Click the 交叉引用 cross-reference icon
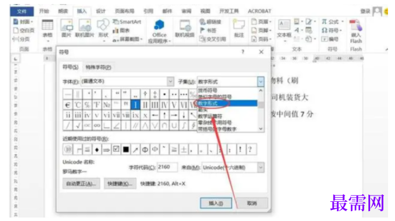The height and width of the screenshot is (221, 395). pyautogui.click(x=203, y=39)
